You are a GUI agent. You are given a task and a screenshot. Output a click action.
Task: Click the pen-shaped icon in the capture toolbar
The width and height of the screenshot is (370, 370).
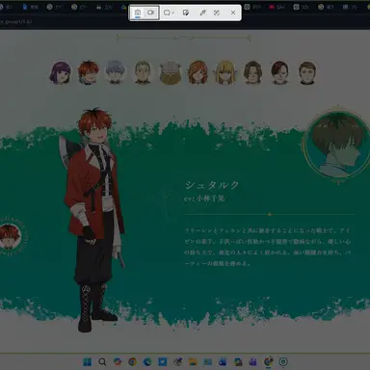(202, 13)
